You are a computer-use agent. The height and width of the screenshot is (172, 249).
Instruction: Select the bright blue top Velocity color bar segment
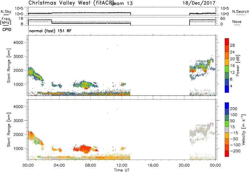pyautogui.click(x=227, y=105)
